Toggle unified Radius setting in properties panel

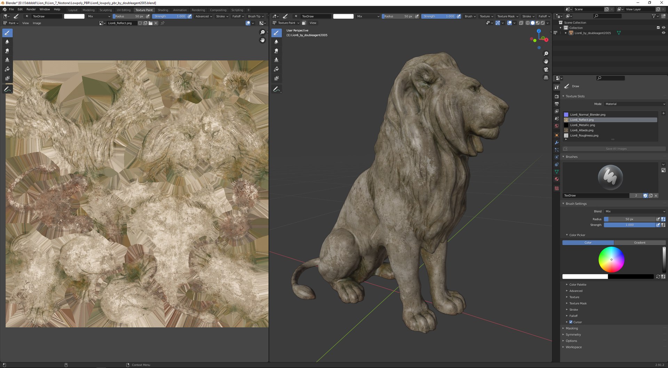click(663, 219)
